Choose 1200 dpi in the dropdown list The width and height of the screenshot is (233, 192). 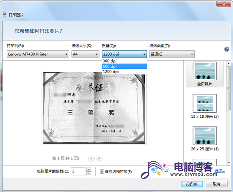pos(124,72)
